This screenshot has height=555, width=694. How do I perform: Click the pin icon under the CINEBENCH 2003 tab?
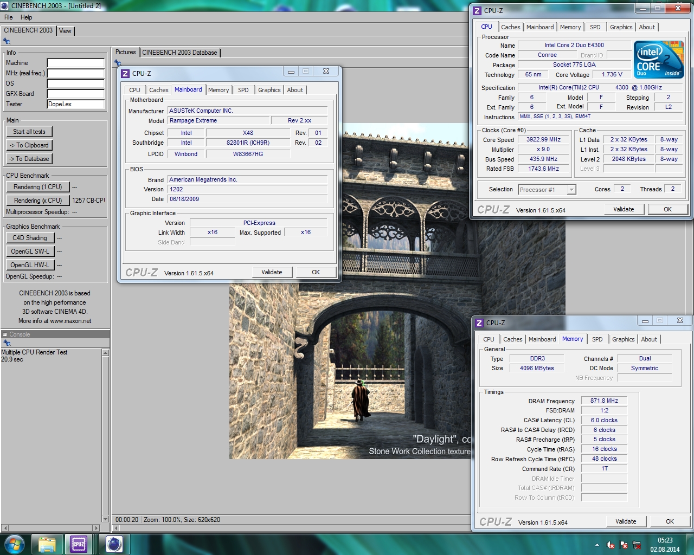(7, 41)
